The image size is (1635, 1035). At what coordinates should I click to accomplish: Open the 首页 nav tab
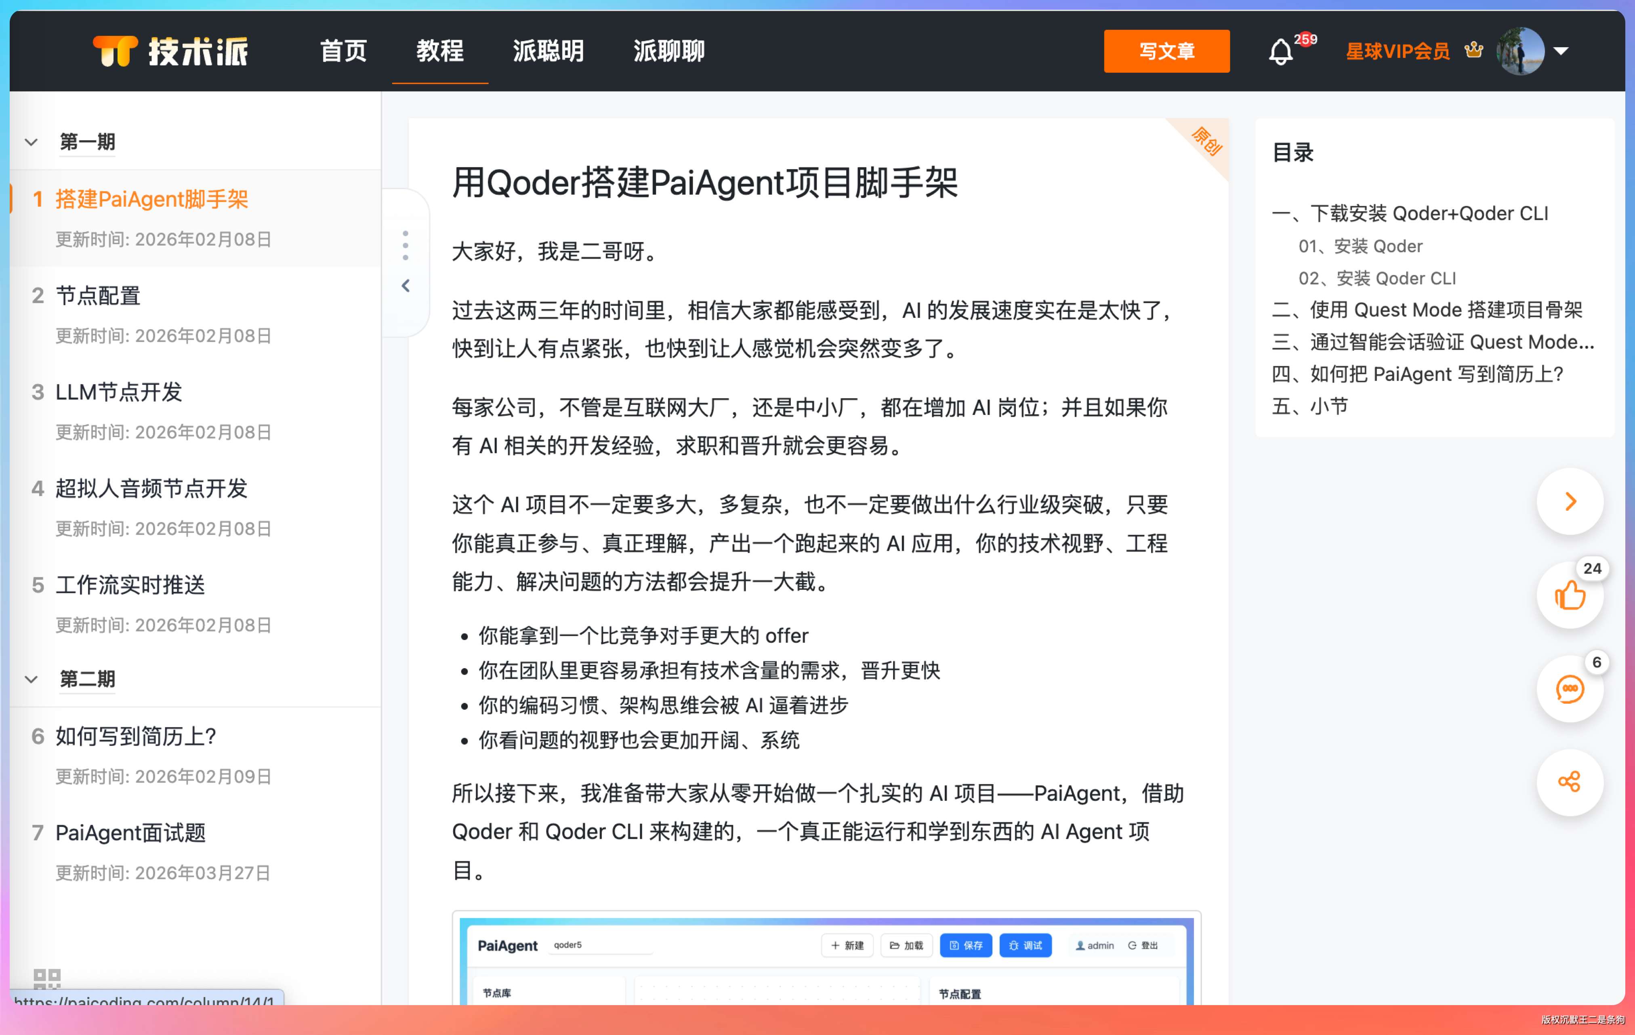pos(344,52)
